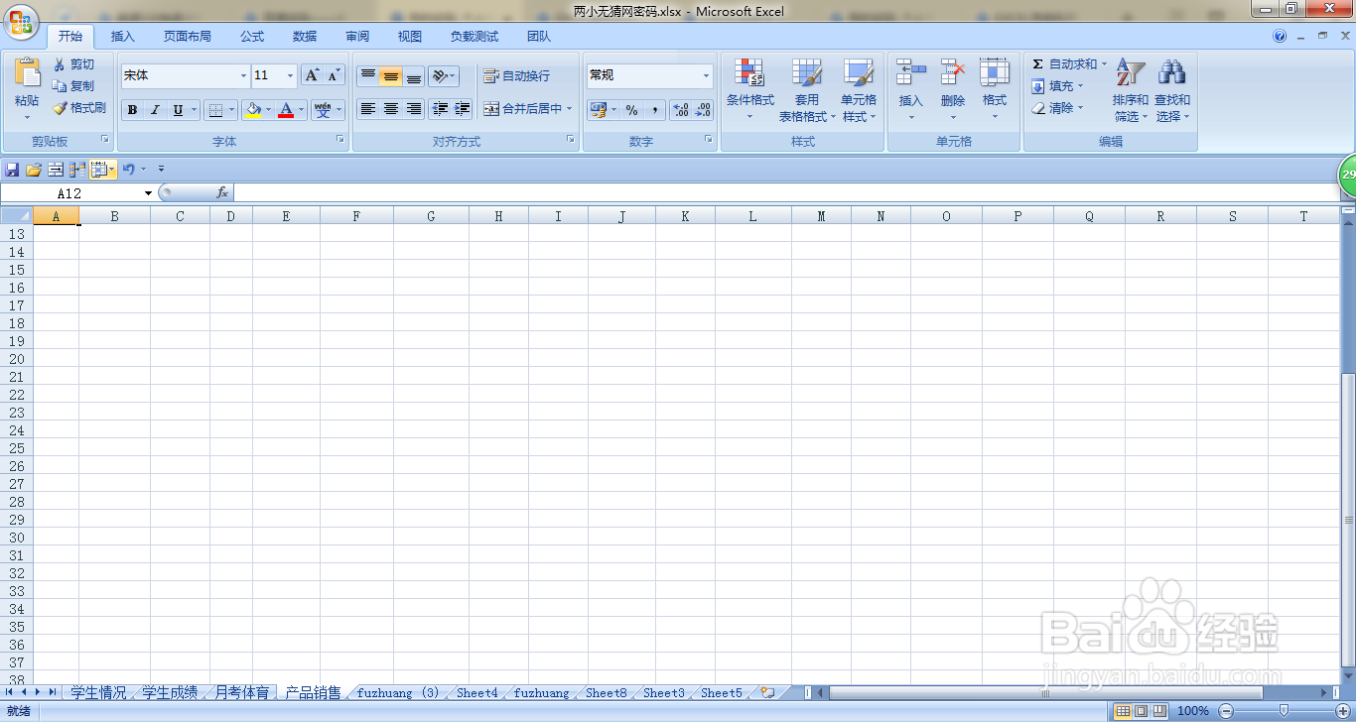This screenshot has width=1356, height=722.
Task: Set bottom vertical alignment
Action: (414, 76)
